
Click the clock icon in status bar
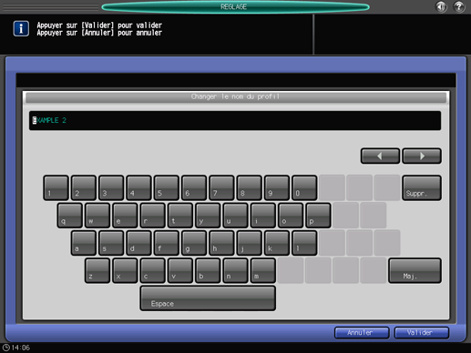[x=6, y=348]
